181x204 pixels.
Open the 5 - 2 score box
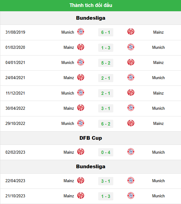point(106,63)
